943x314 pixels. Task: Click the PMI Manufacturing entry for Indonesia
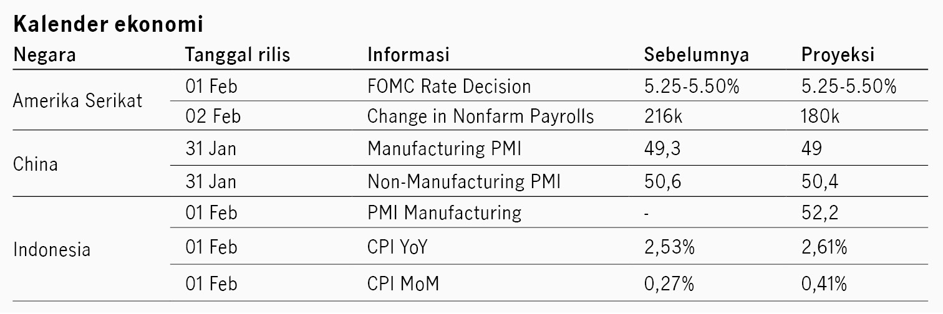(444, 212)
